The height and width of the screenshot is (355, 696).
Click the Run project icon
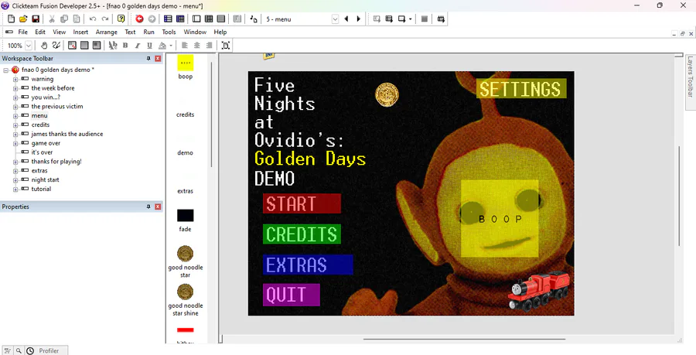(x=377, y=19)
